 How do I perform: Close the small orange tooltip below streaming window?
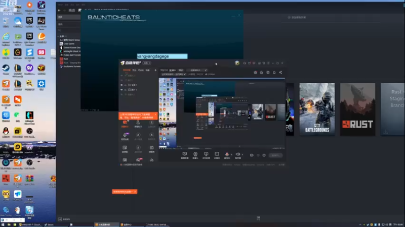tap(135, 192)
